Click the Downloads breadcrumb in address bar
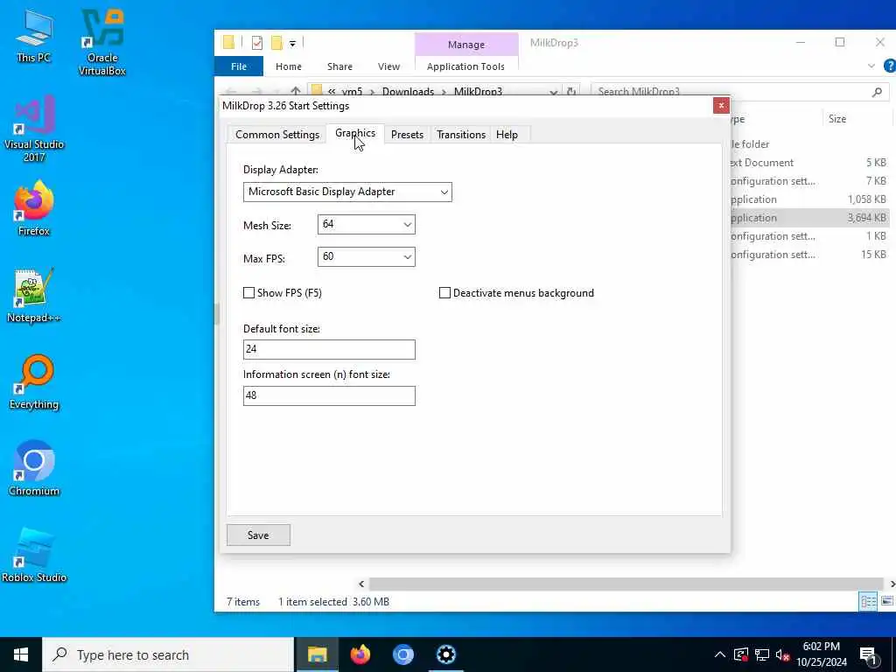The width and height of the screenshot is (896, 672). 408,91
